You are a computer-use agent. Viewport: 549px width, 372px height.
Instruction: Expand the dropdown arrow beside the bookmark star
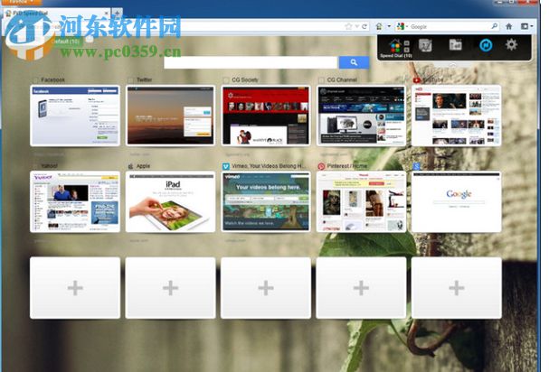pos(356,26)
